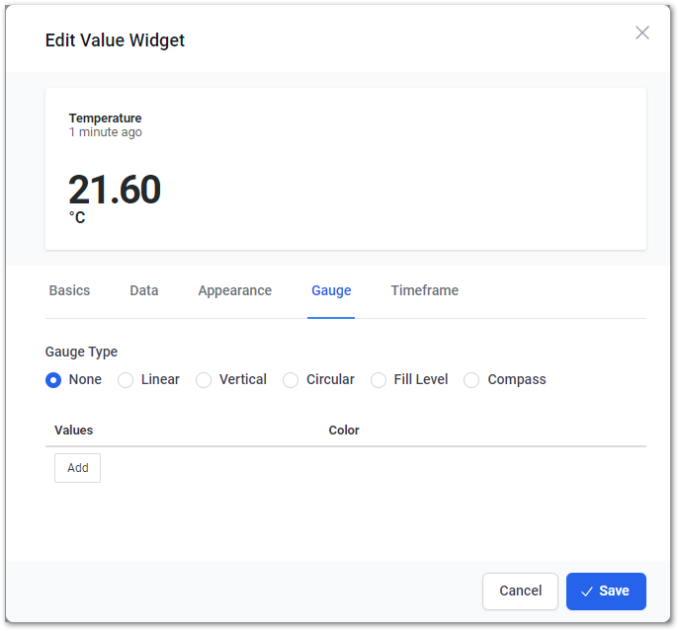Click the checkmark icon in Save

coord(587,592)
